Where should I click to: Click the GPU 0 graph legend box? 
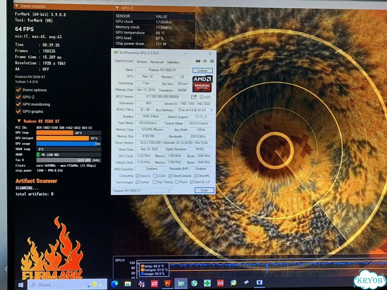tap(154, 270)
